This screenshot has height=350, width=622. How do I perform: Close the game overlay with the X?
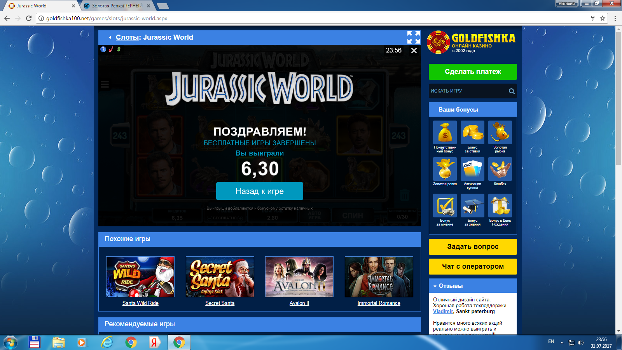click(x=414, y=51)
